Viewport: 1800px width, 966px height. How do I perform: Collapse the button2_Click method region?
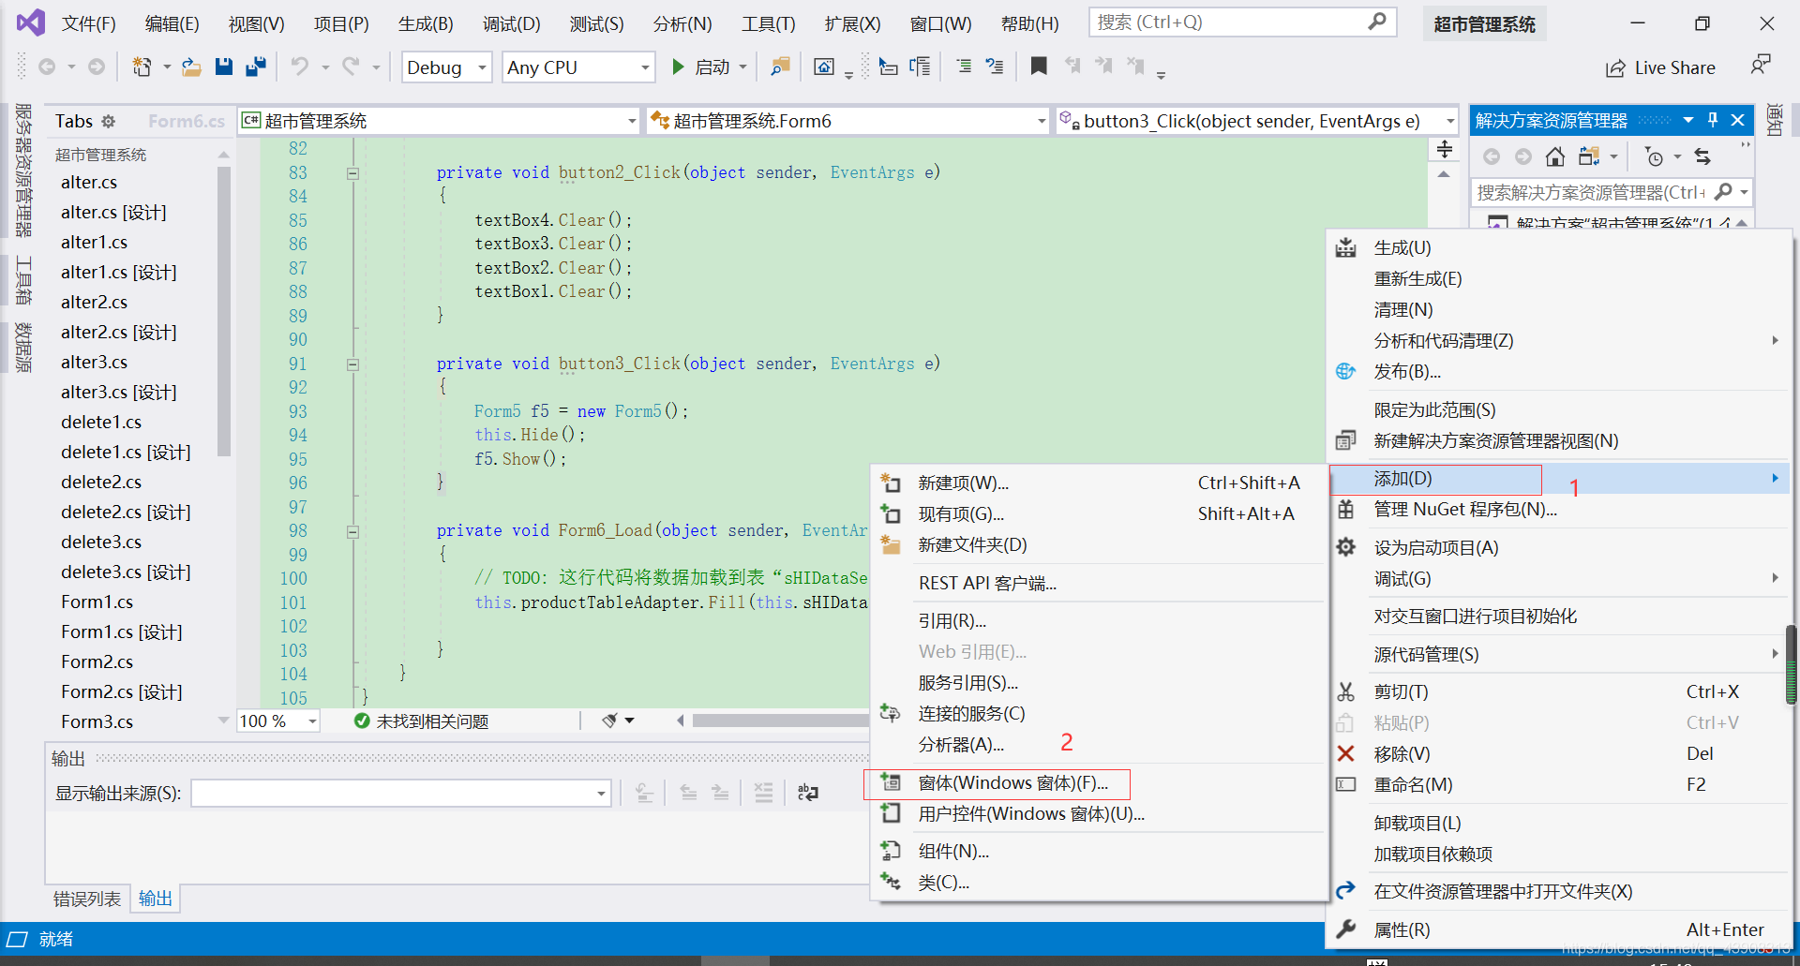click(x=353, y=172)
